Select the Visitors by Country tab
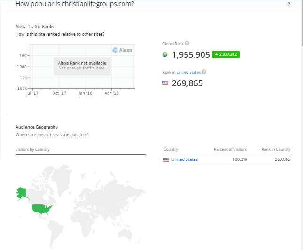 point(32,149)
